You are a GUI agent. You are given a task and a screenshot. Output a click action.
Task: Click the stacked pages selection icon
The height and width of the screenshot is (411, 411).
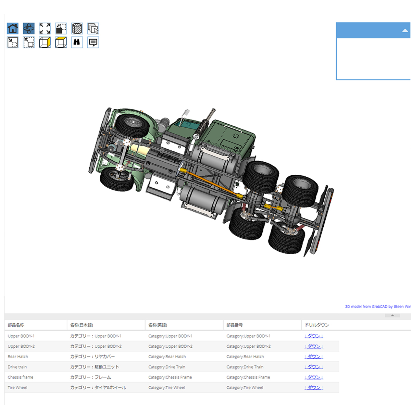coord(93,28)
